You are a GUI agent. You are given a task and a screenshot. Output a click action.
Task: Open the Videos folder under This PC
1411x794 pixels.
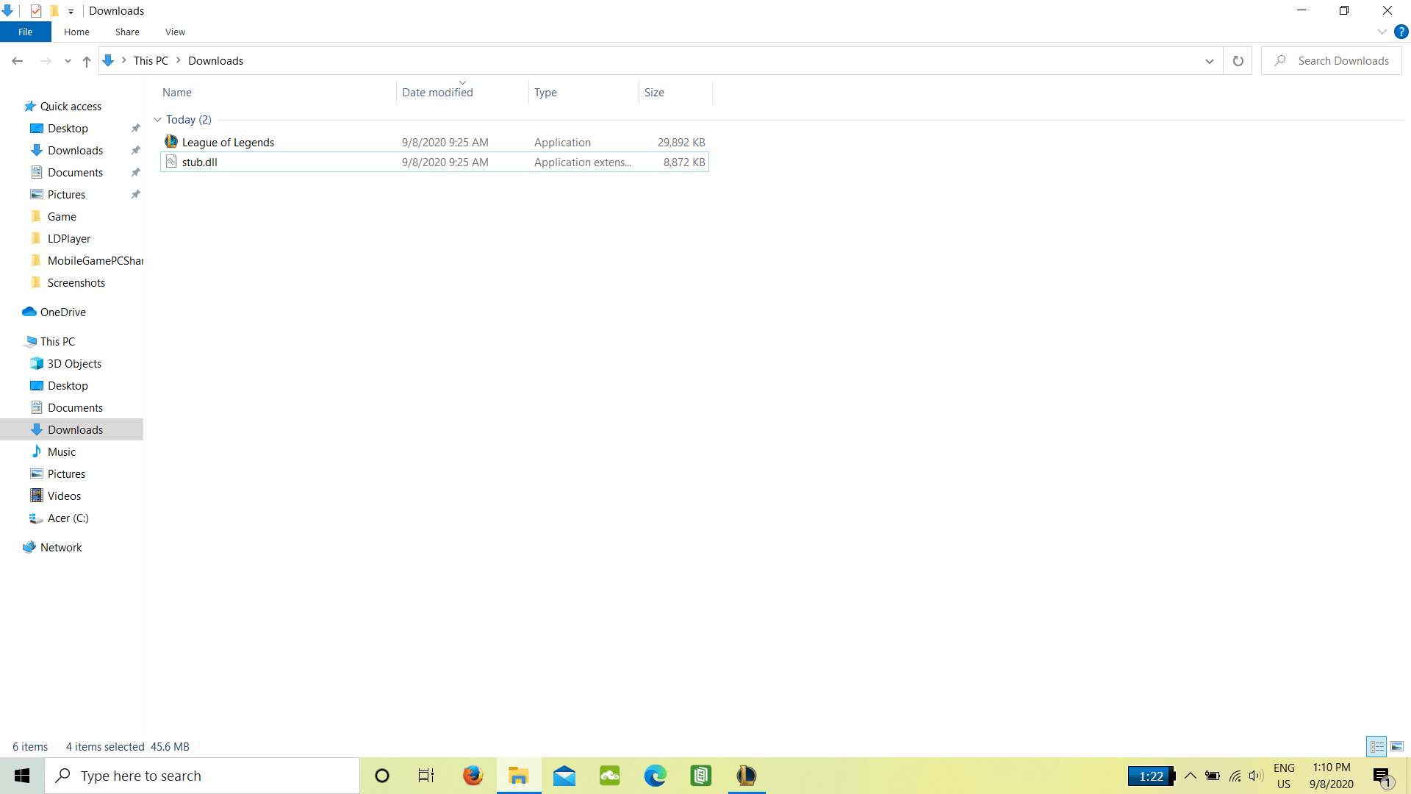tap(64, 496)
